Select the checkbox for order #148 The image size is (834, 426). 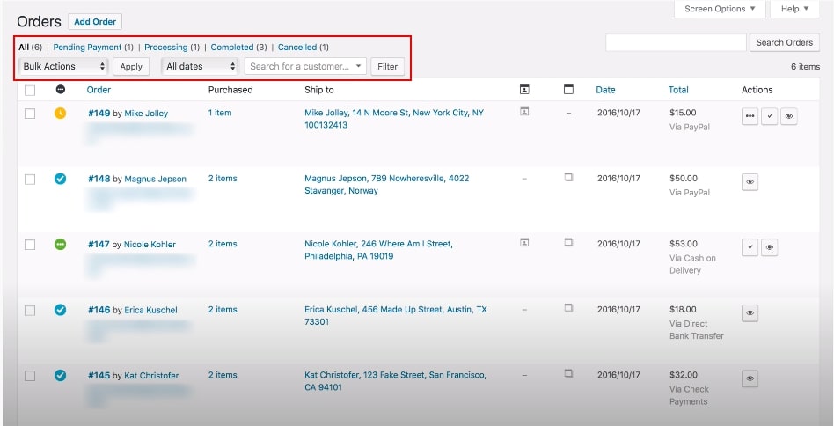(x=30, y=180)
